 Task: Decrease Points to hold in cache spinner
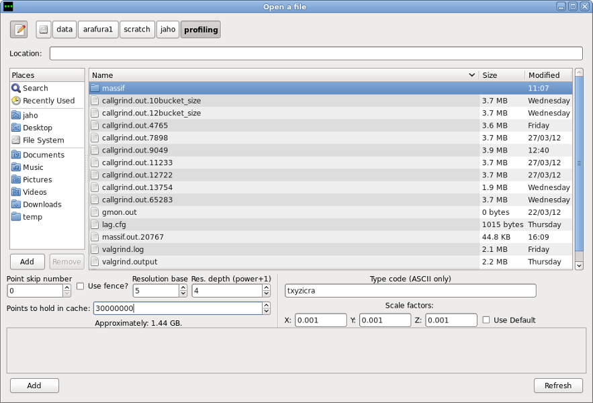click(266, 312)
